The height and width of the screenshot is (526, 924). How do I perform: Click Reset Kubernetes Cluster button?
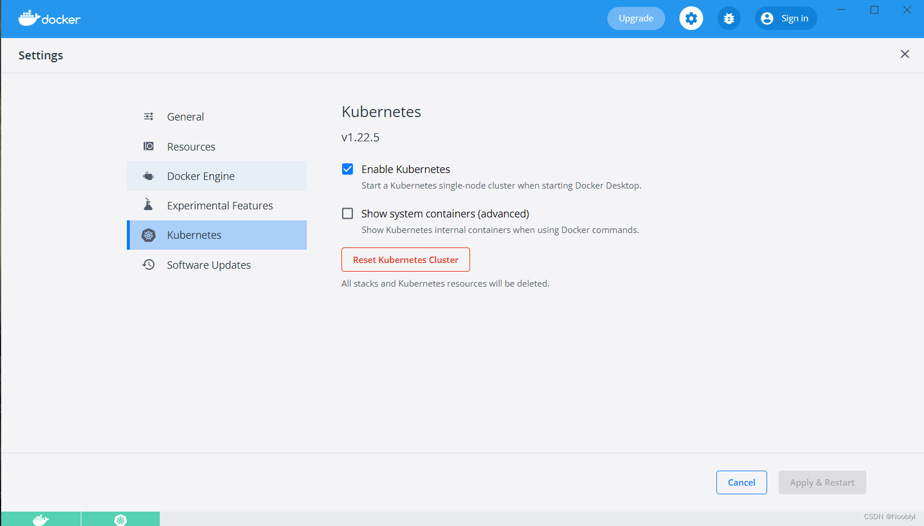(405, 260)
